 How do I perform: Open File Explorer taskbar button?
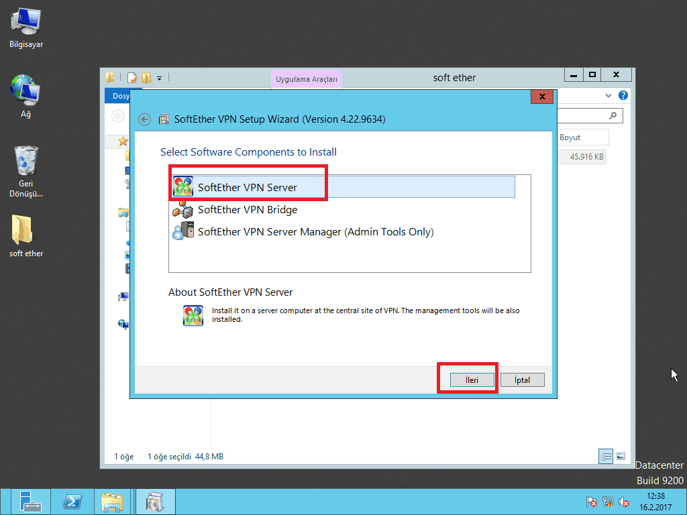pyautogui.click(x=113, y=502)
